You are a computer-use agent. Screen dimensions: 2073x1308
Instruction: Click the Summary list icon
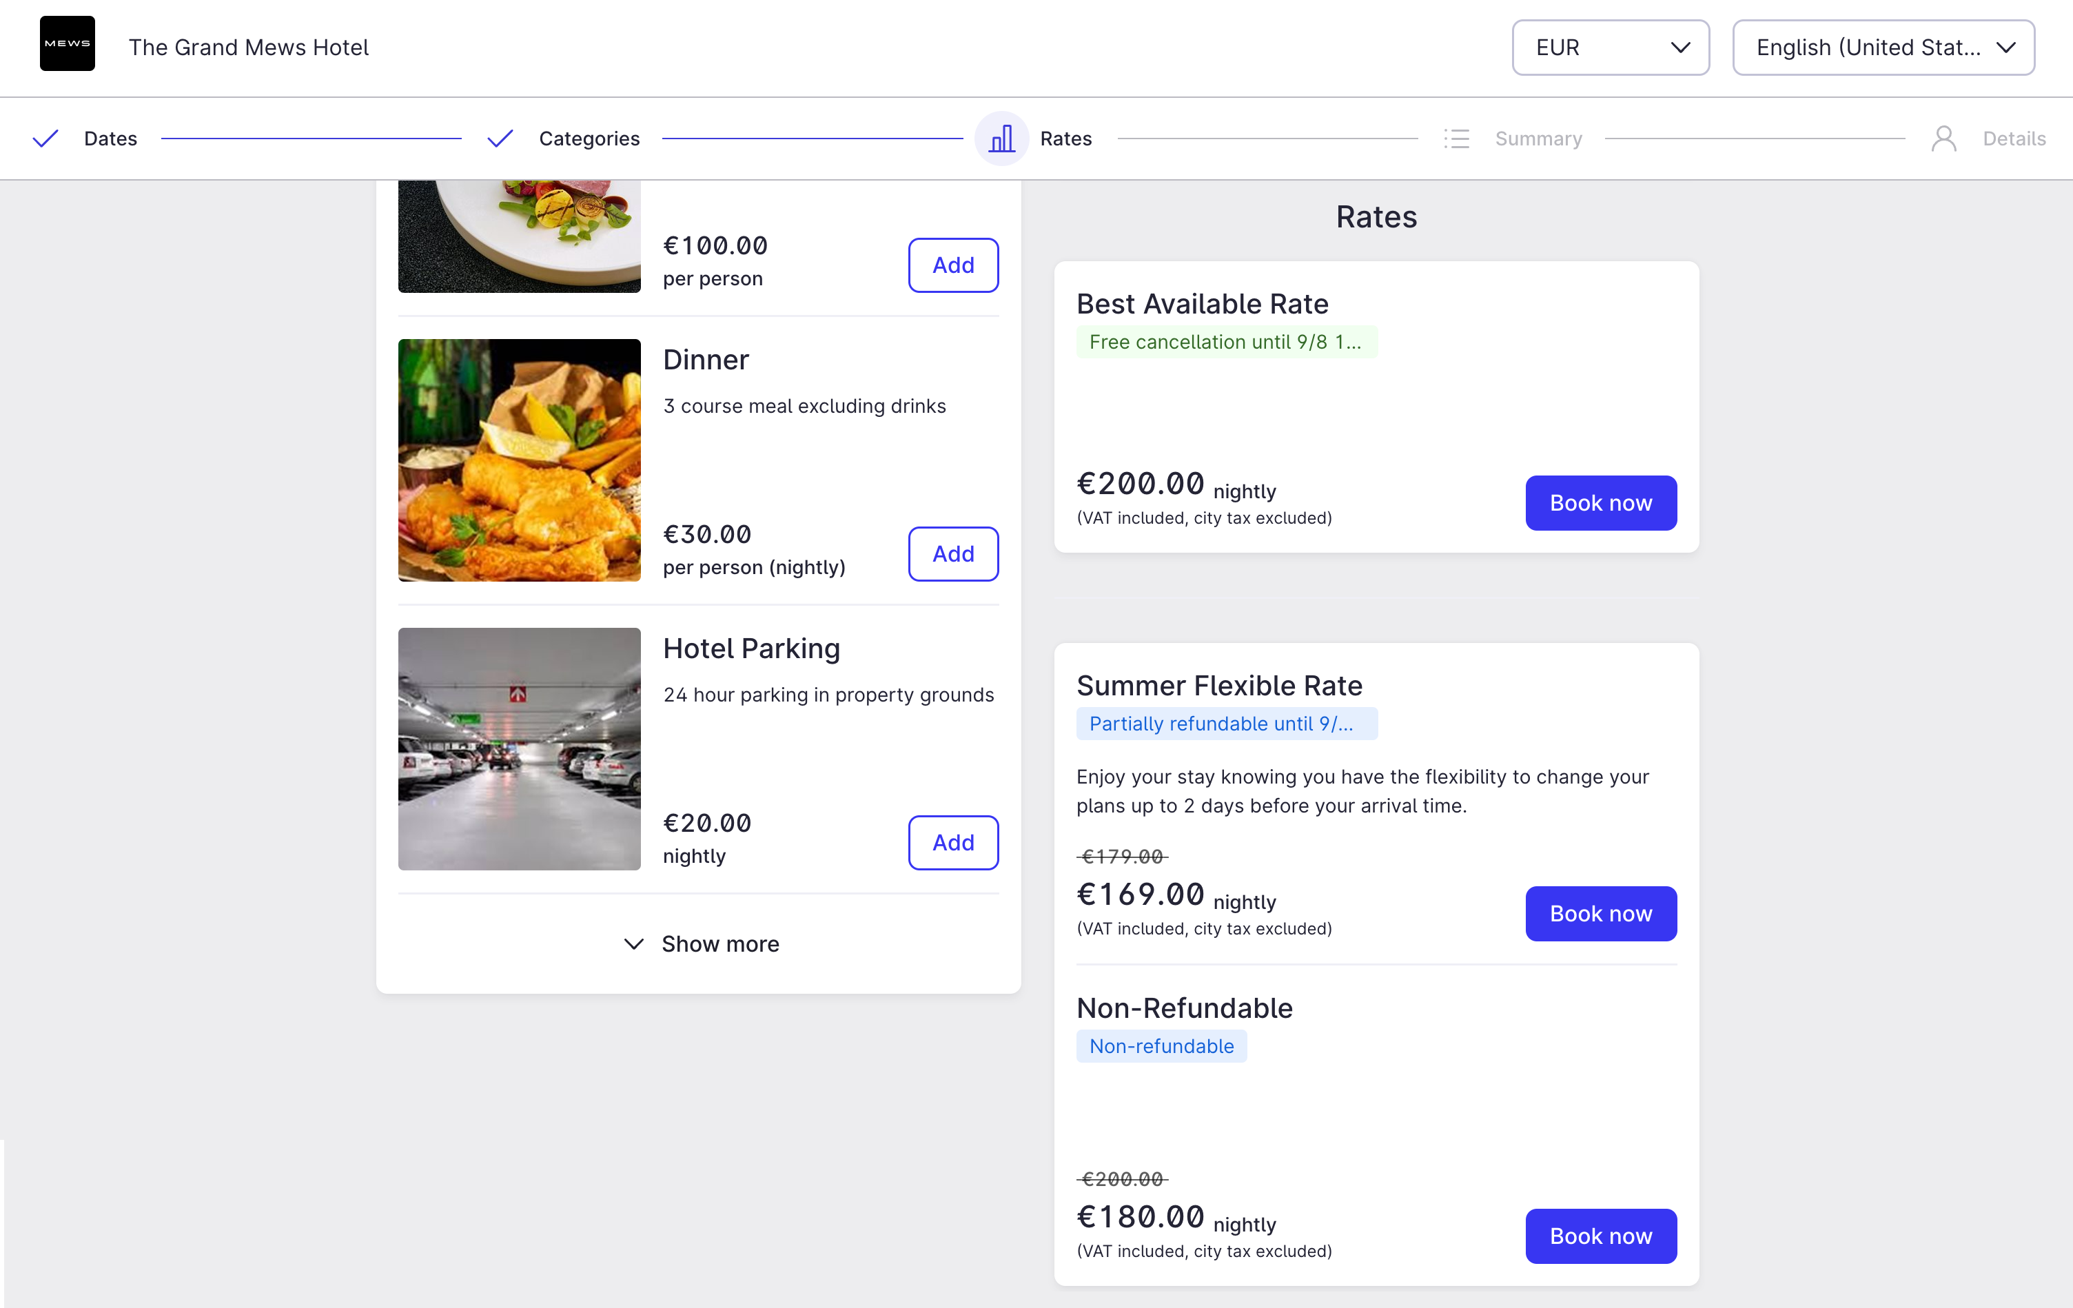(x=1457, y=139)
